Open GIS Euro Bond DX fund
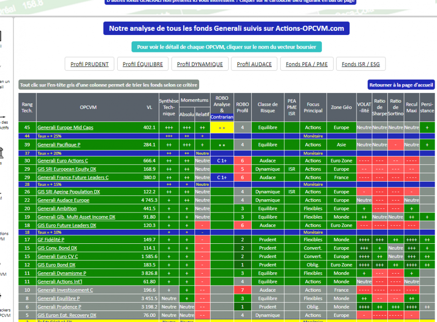The image size is (437, 322). 56,265
